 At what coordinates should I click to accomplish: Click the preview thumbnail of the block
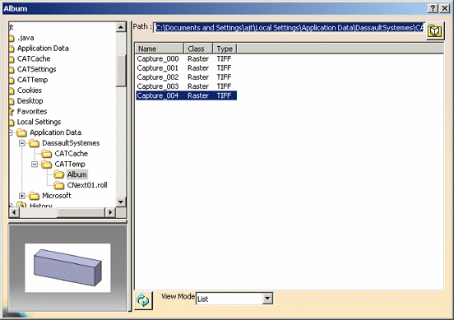67,267
